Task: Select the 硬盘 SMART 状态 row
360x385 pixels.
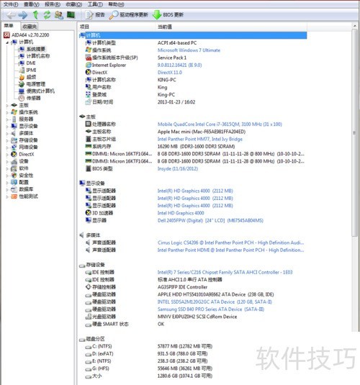Action: click(x=193, y=324)
